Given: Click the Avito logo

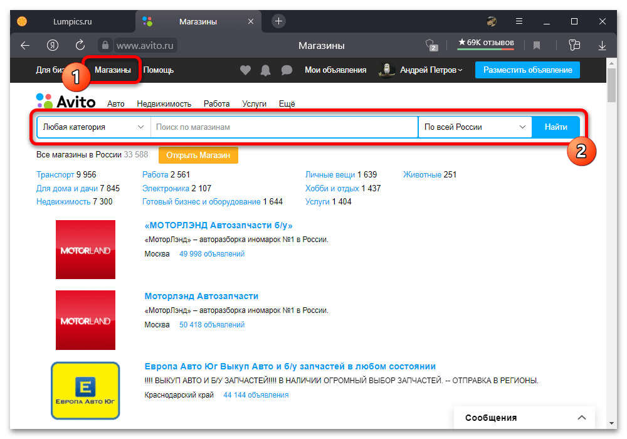Looking at the screenshot, I should (x=66, y=102).
